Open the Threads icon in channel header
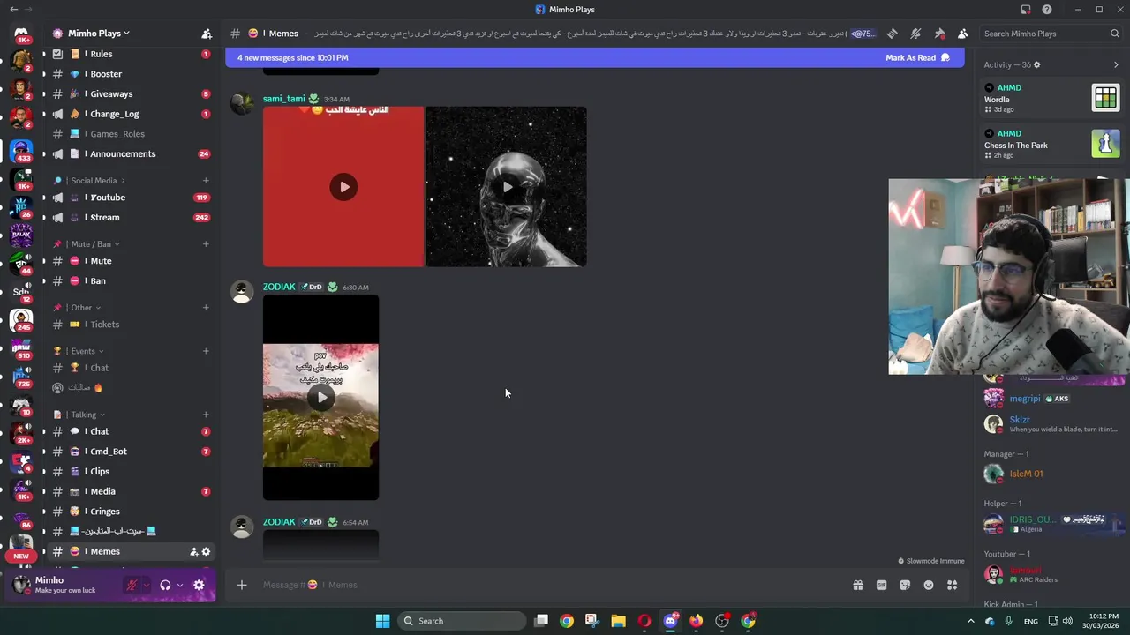The width and height of the screenshot is (1130, 635). coord(893,34)
